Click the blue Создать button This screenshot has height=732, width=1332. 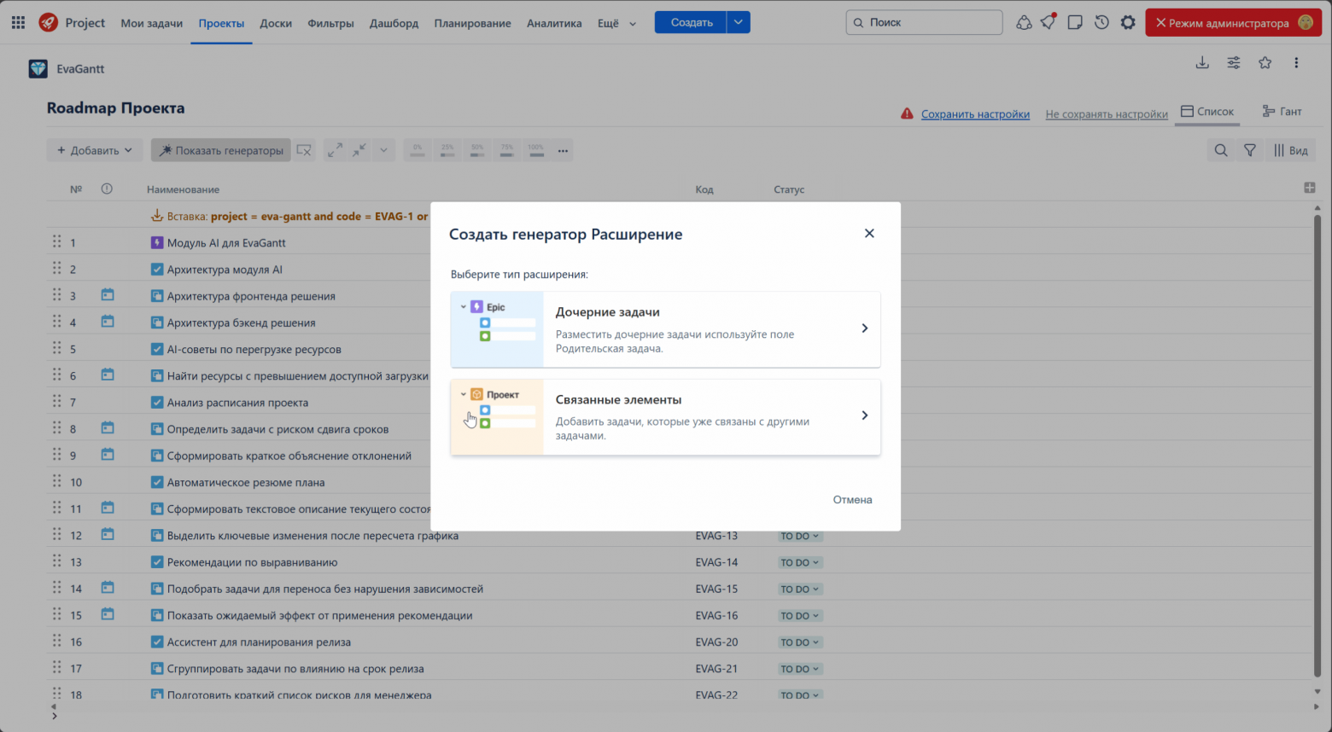tap(691, 22)
